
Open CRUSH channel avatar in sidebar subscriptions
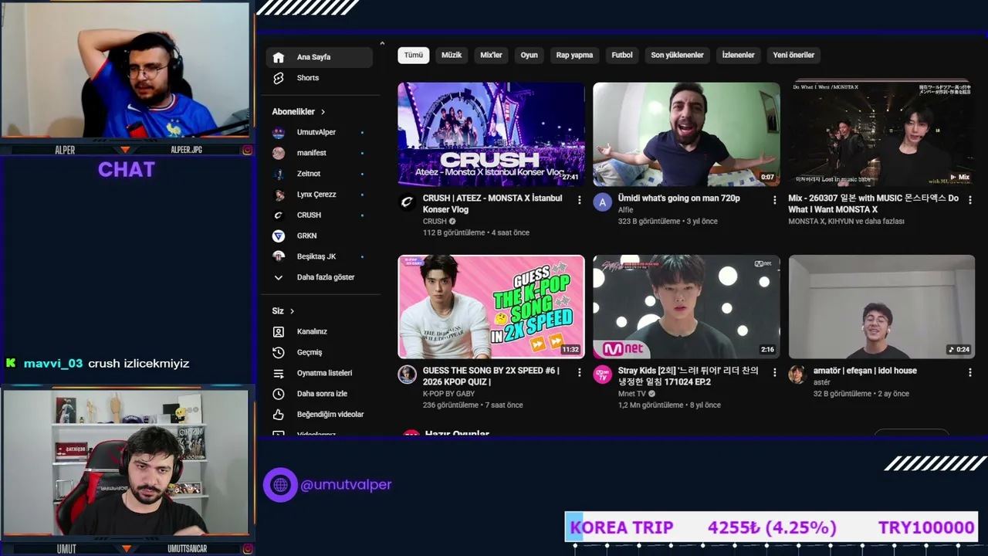[279, 215]
